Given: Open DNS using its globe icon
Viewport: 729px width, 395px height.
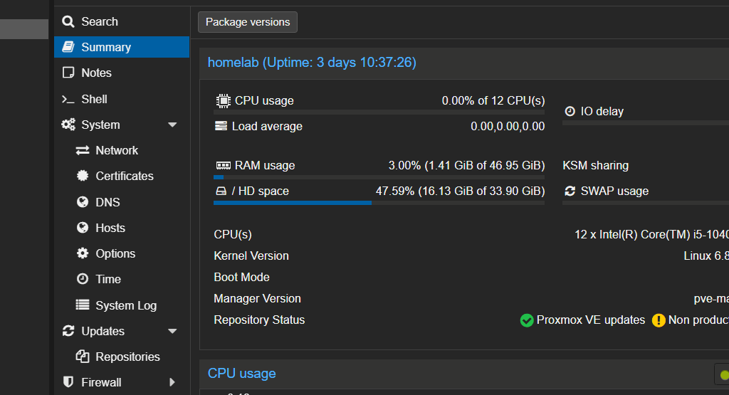Looking at the screenshot, I should [83, 201].
